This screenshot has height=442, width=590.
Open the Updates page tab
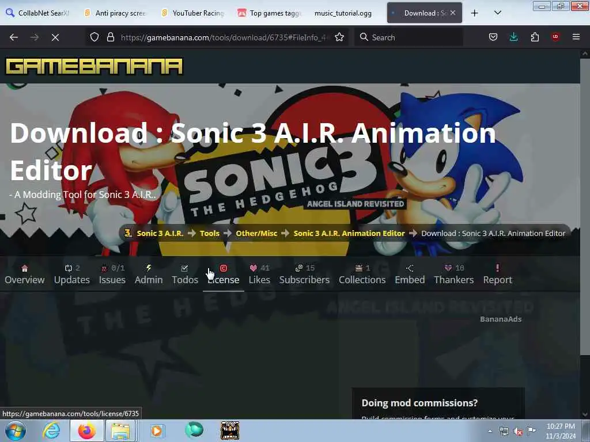tap(72, 275)
